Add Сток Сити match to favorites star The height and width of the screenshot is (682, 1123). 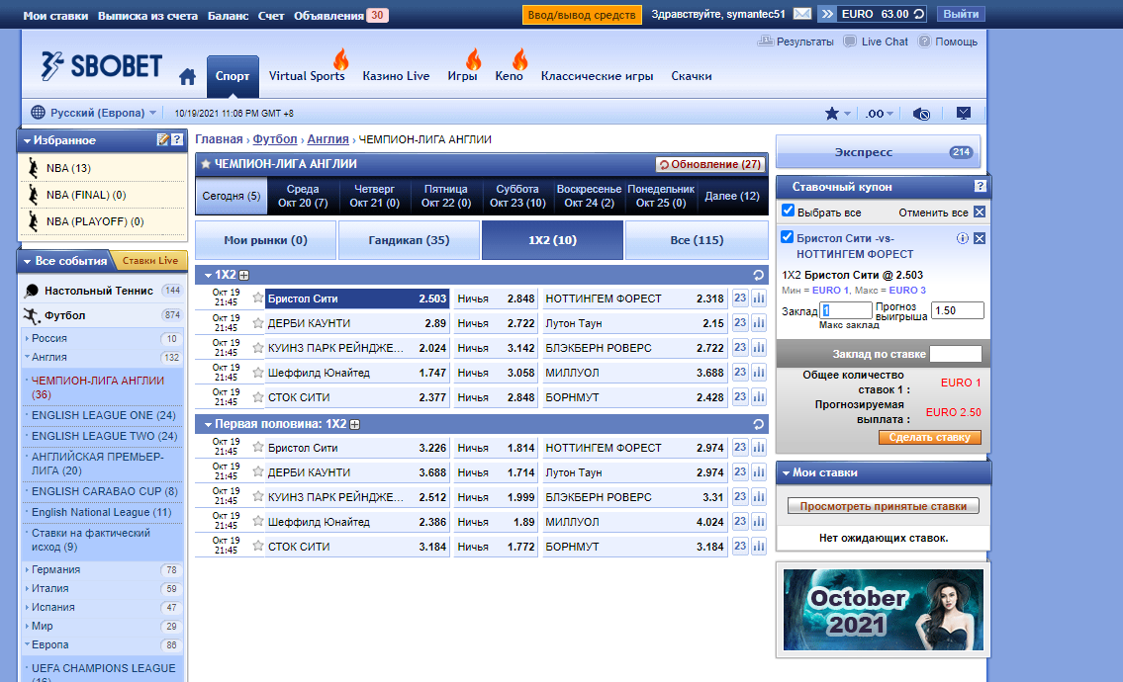pyautogui.click(x=258, y=397)
